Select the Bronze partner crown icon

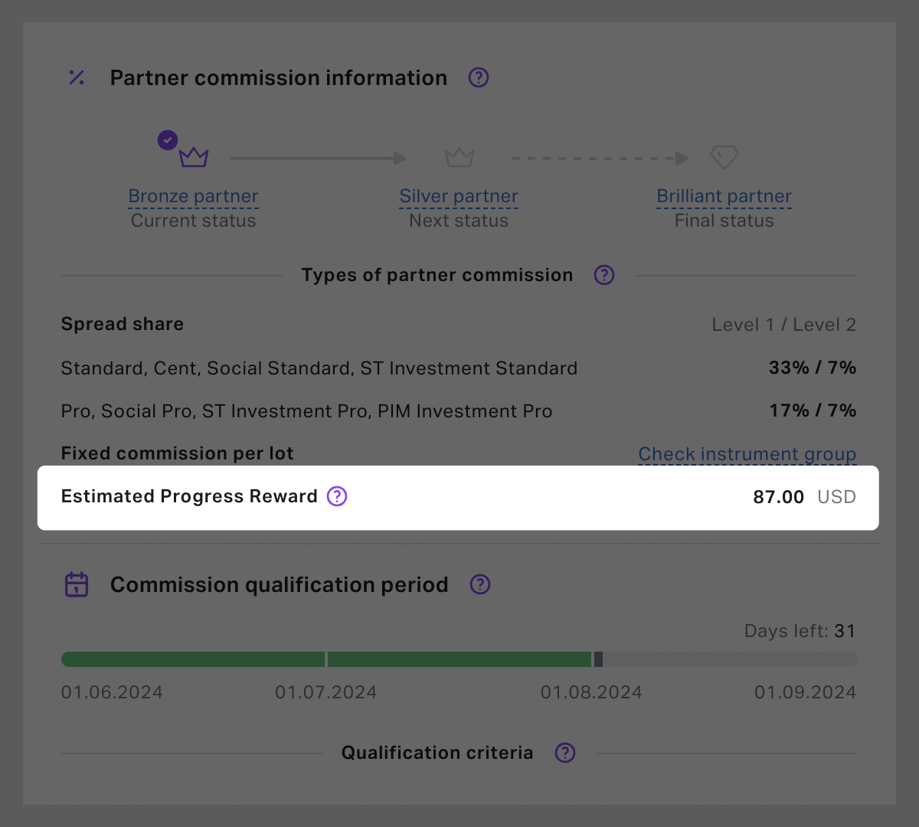[194, 157]
